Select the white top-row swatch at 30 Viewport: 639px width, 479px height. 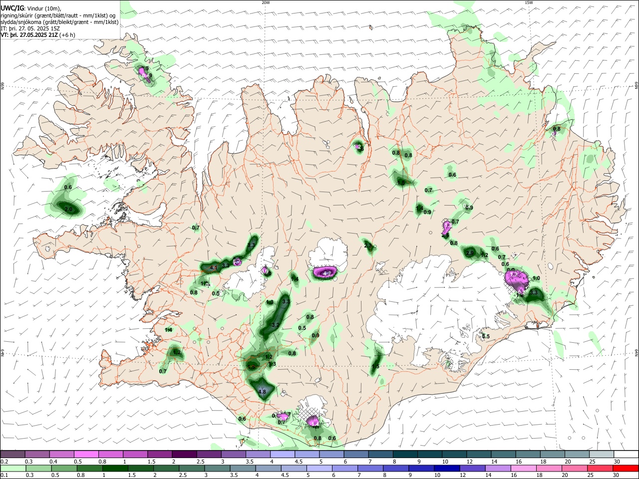[x=625, y=454]
